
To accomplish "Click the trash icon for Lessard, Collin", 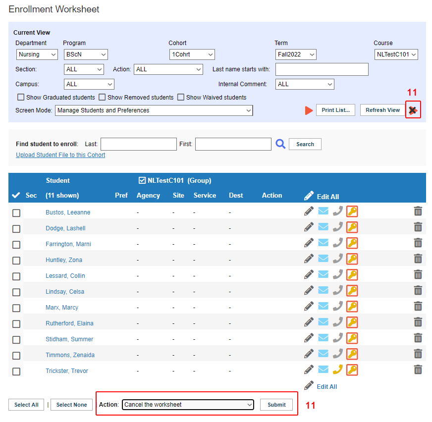I will pos(418,274).
